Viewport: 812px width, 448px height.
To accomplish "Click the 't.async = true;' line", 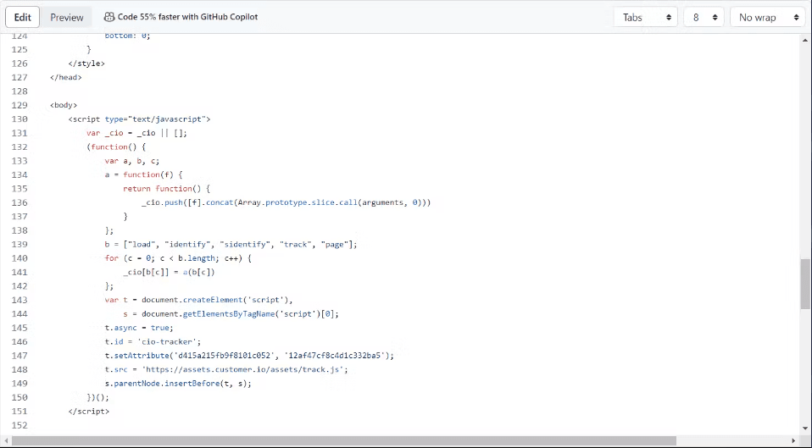I will (x=139, y=328).
